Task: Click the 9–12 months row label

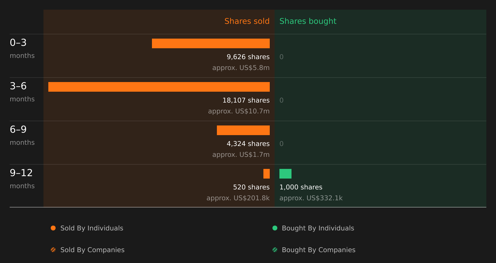Action: [x=22, y=179]
